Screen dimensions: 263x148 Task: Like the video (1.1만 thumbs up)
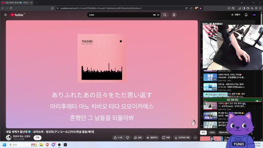tap(118, 138)
